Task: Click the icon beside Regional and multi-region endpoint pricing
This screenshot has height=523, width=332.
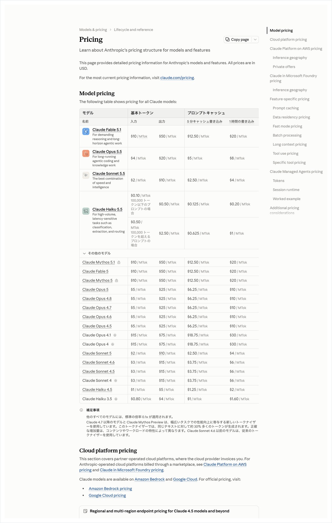Action: click(85, 511)
